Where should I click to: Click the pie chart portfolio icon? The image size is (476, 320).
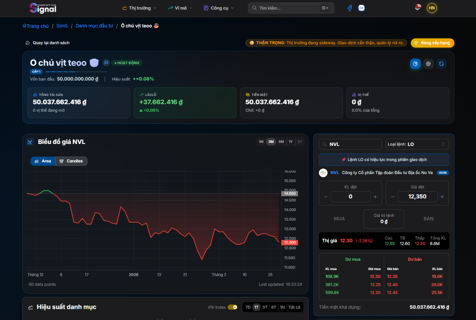pyautogui.click(x=415, y=63)
